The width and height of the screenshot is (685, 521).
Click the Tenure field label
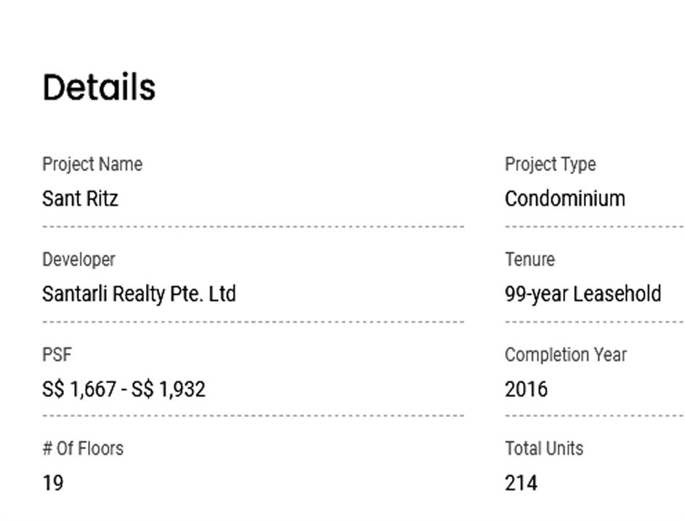(530, 259)
